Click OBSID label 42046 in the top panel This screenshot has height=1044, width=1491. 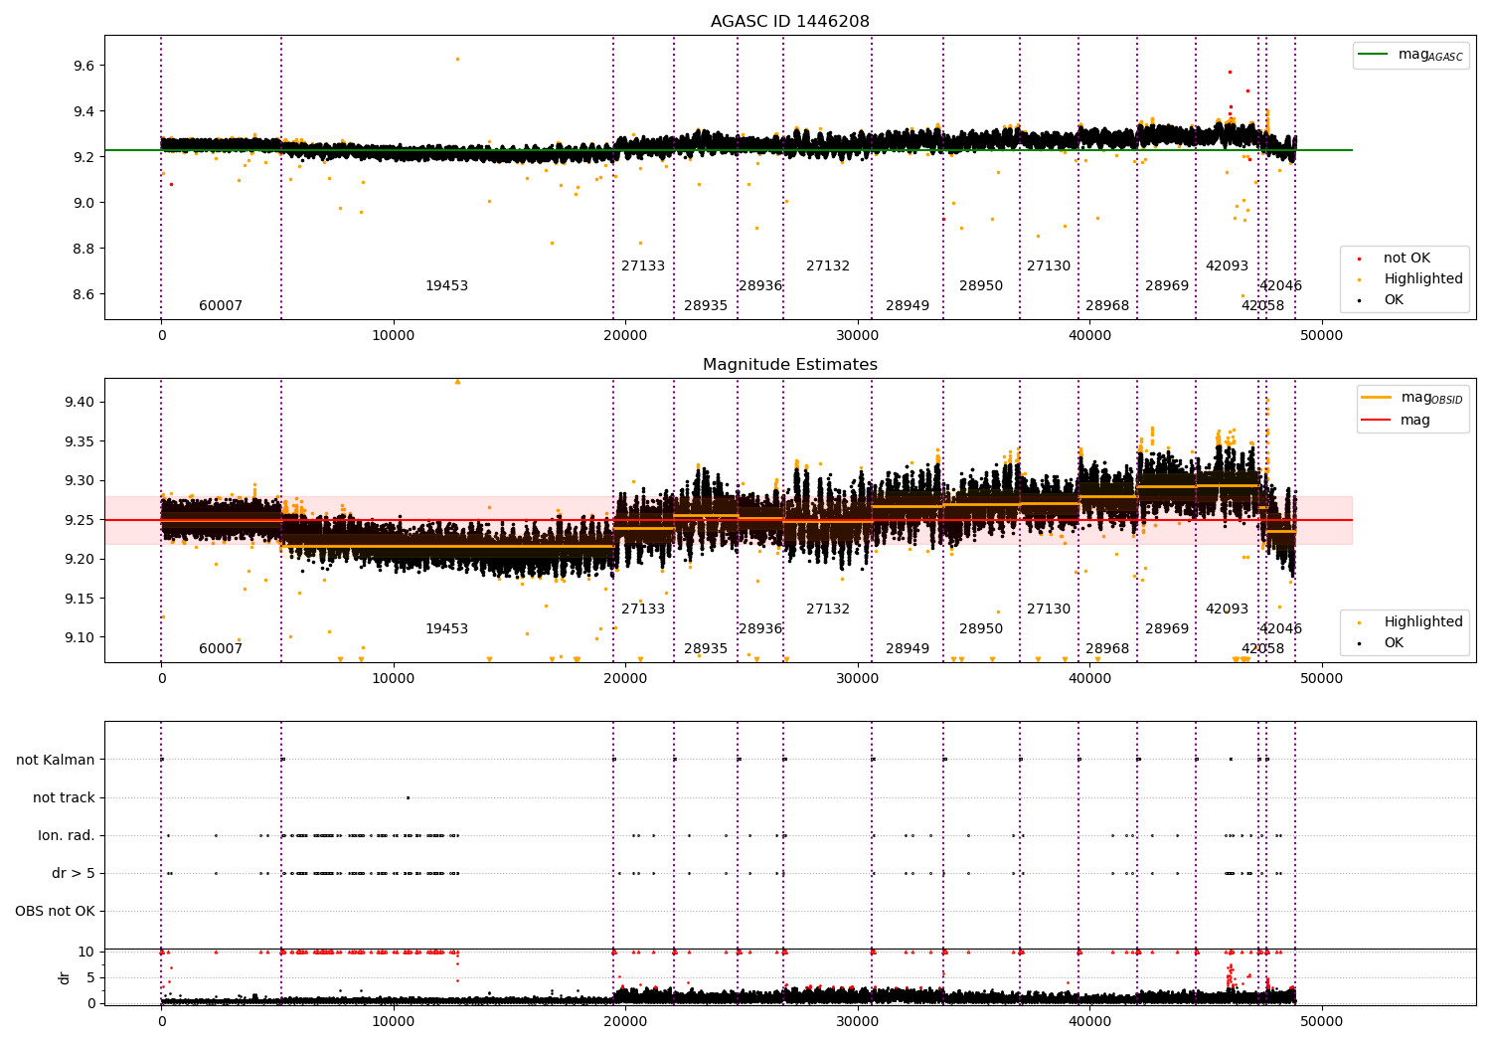1280,286
